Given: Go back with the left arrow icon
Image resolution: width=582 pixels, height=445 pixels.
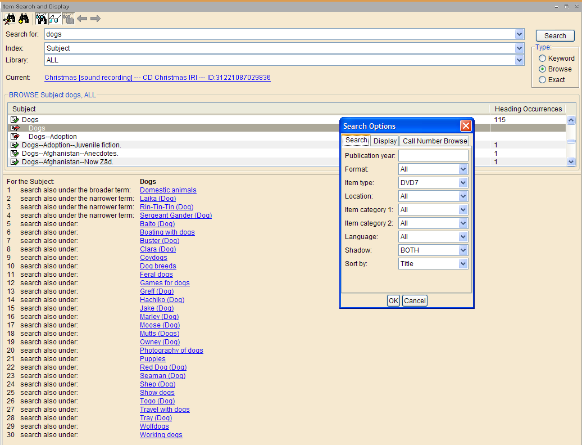Looking at the screenshot, I should [x=82, y=19].
